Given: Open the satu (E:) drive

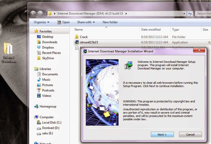Looking at the screenshot, I should click(x=48, y=133).
